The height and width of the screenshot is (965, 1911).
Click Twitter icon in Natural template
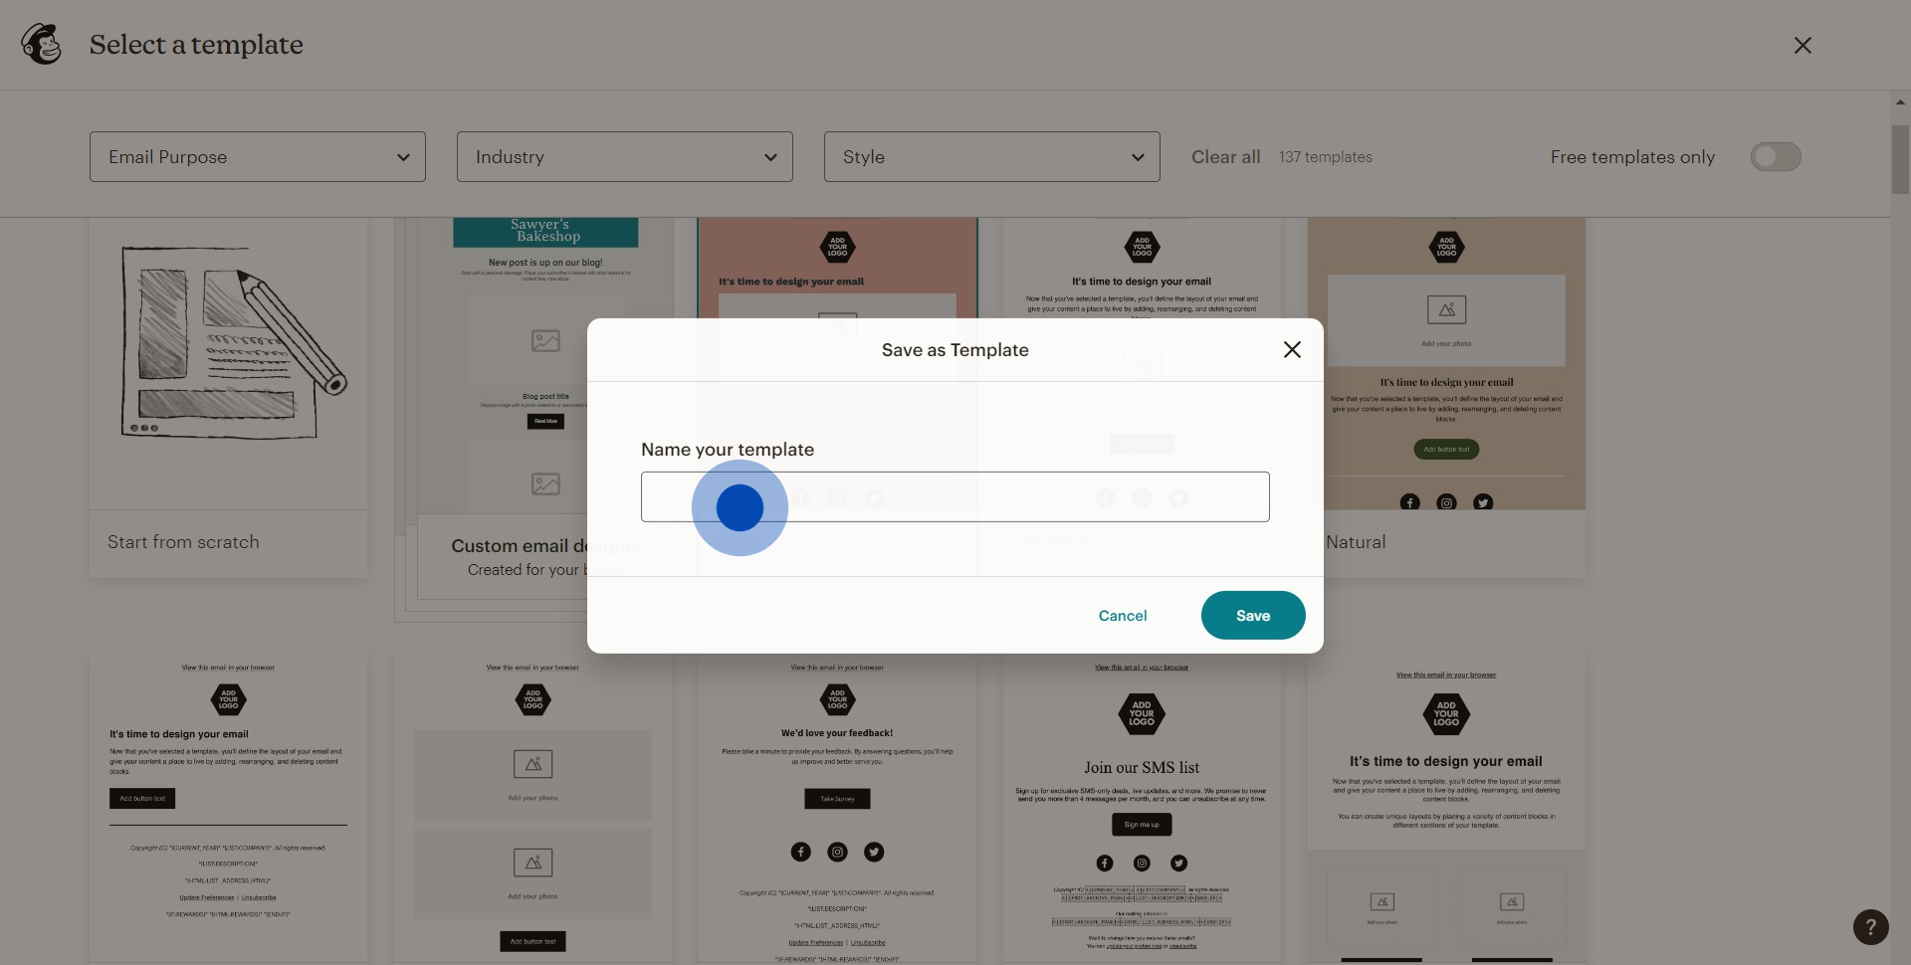click(x=1483, y=502)
